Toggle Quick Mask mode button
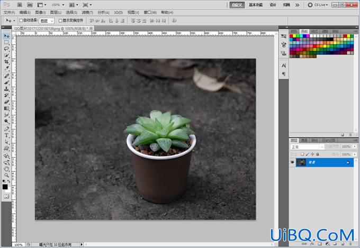360x248 pixels. click(x=6, y=196)
